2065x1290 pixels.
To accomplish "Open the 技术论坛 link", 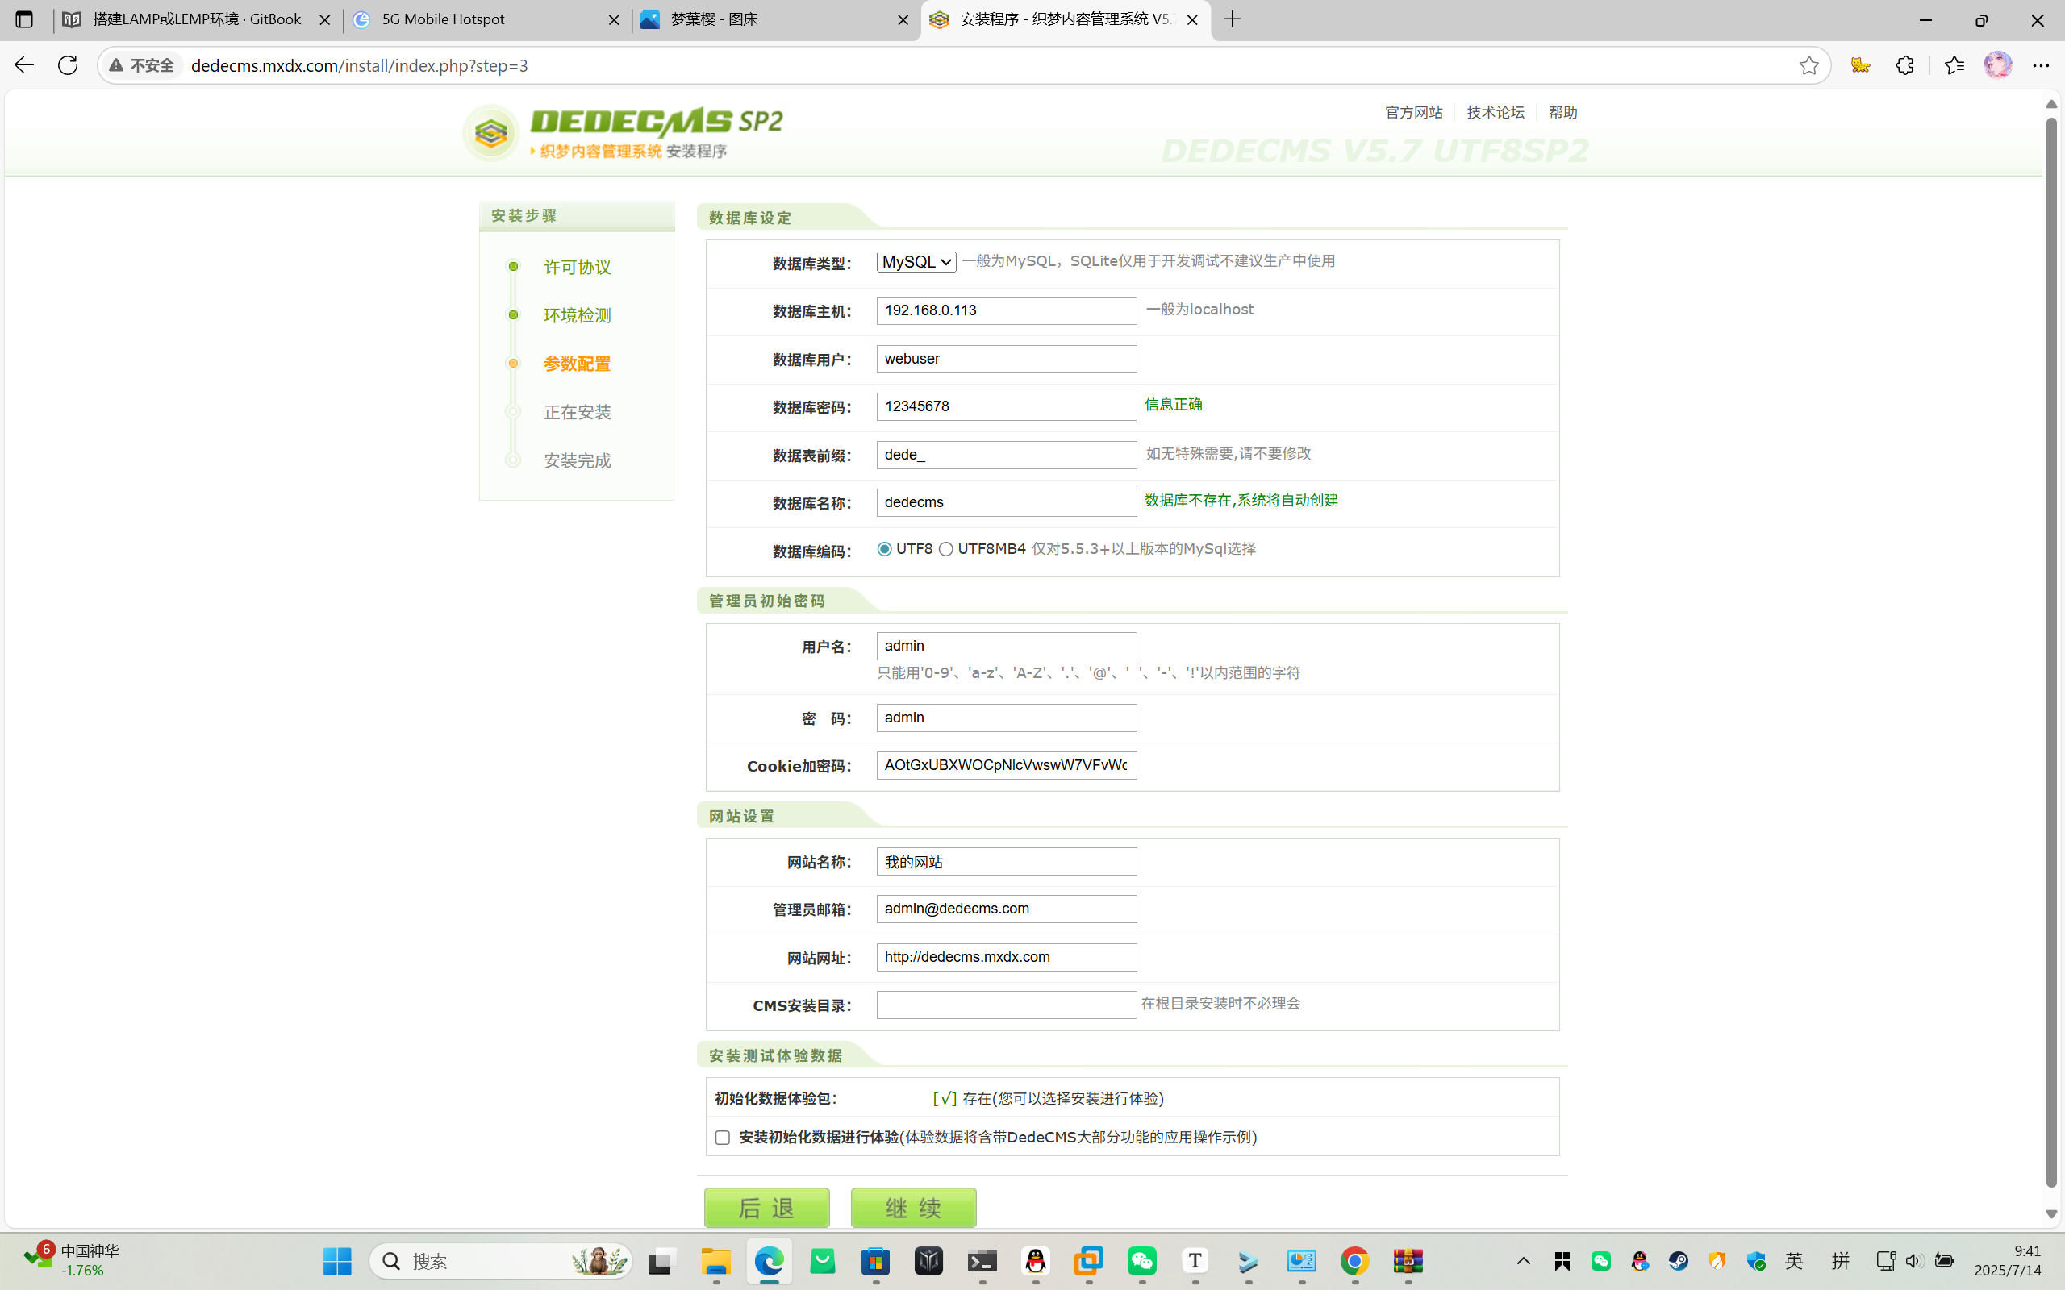I will pyautogui.click(x=1495, y=112).
